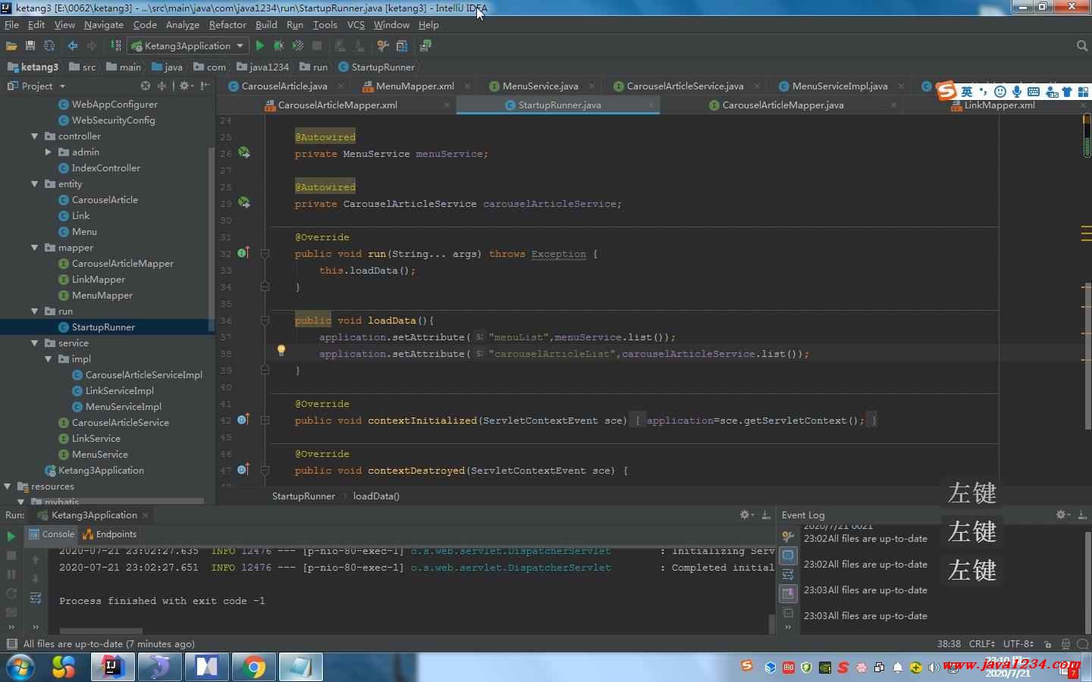This screenshot has height=682, width=1092.
Task: Click the Rerun green arrow in Run panel
Action: [11, 537]
